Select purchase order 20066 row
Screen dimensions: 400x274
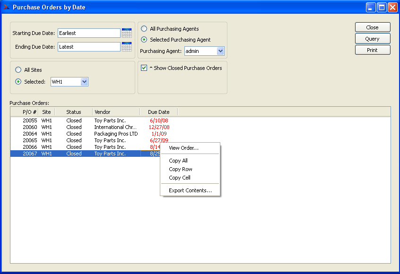85,147
